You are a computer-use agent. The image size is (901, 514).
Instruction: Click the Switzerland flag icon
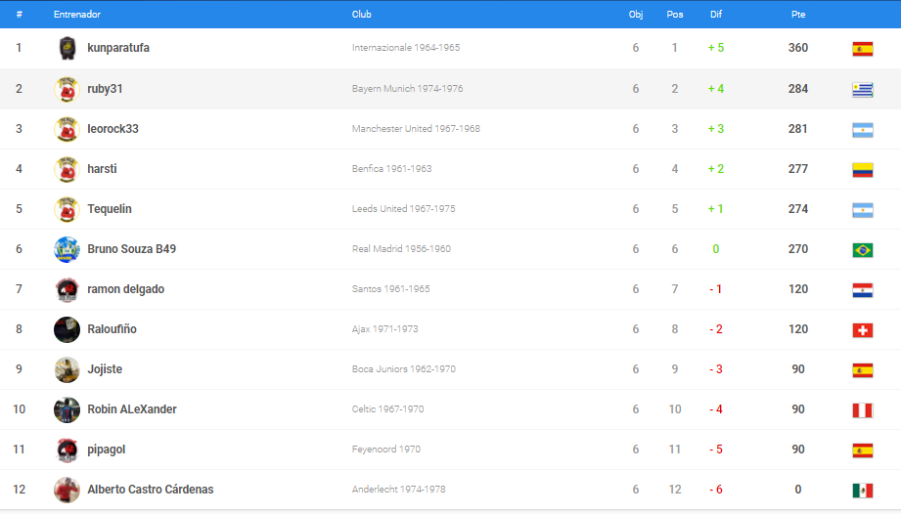[x=862, y=330]
